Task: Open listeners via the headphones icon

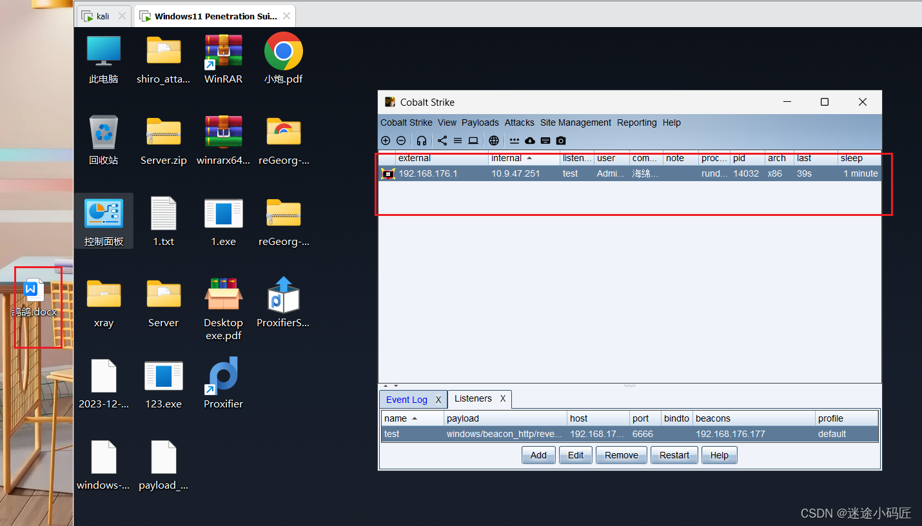Action: [x=422, y=141]
